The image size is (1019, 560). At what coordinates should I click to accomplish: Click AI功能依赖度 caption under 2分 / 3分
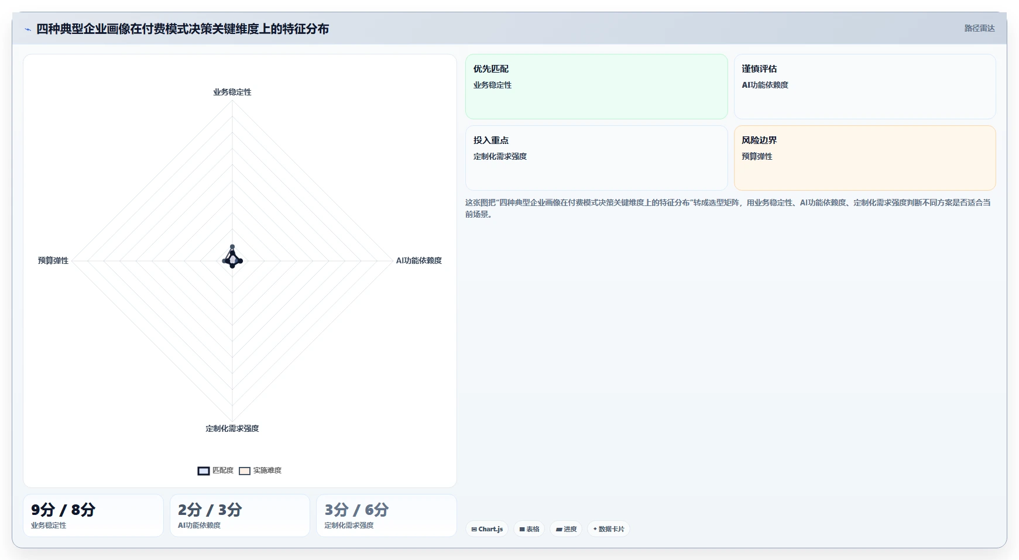click(199, 525)
